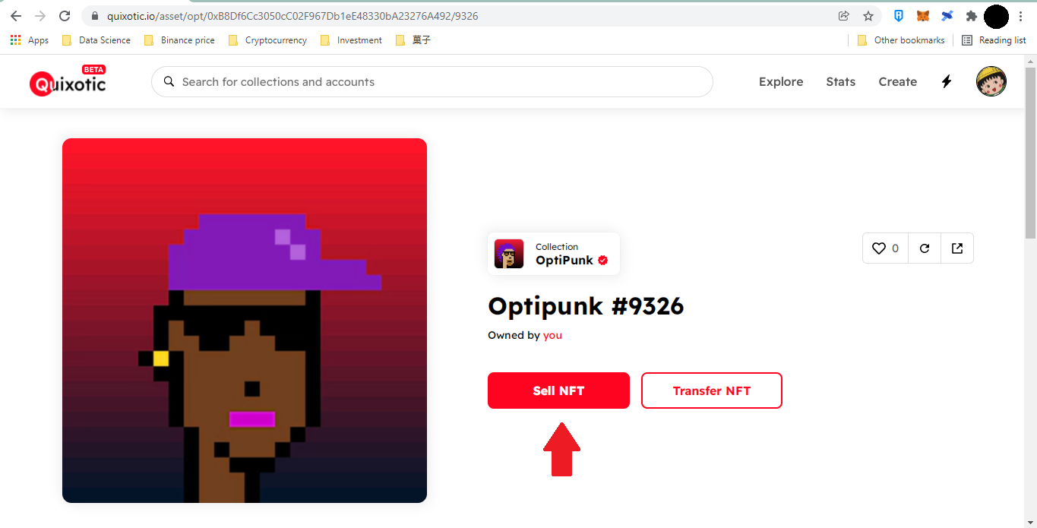Focus the collections and accounts search field

click(x=432, y=81)
